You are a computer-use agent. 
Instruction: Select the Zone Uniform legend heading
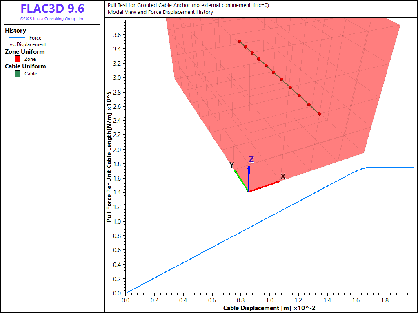click(x=25, y=52)
